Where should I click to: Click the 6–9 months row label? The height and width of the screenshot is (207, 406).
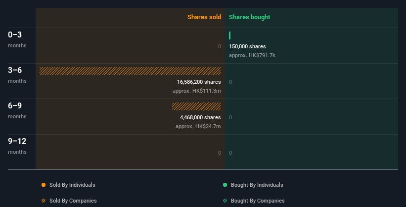point(17,110)
